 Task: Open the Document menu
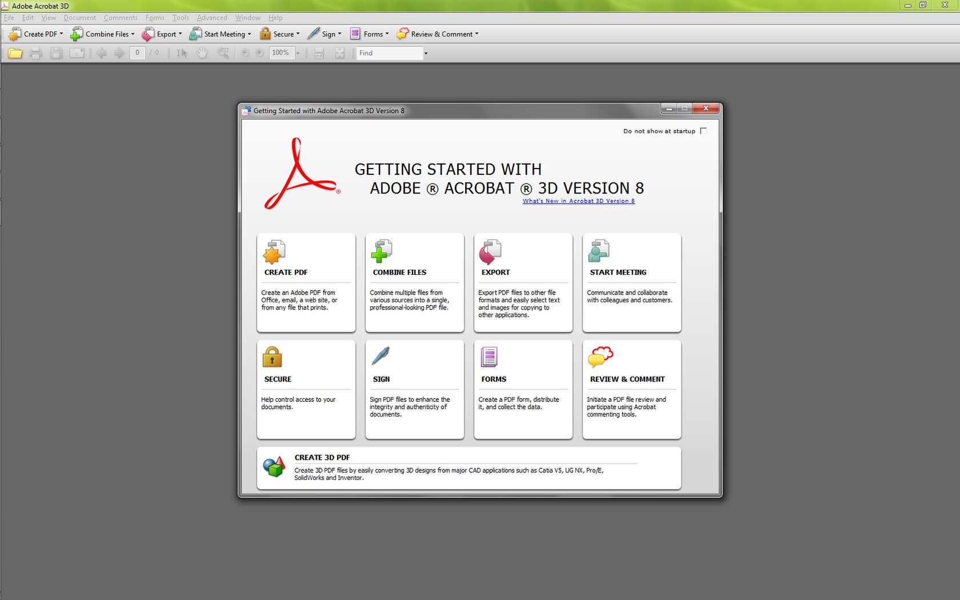[80, 18]
